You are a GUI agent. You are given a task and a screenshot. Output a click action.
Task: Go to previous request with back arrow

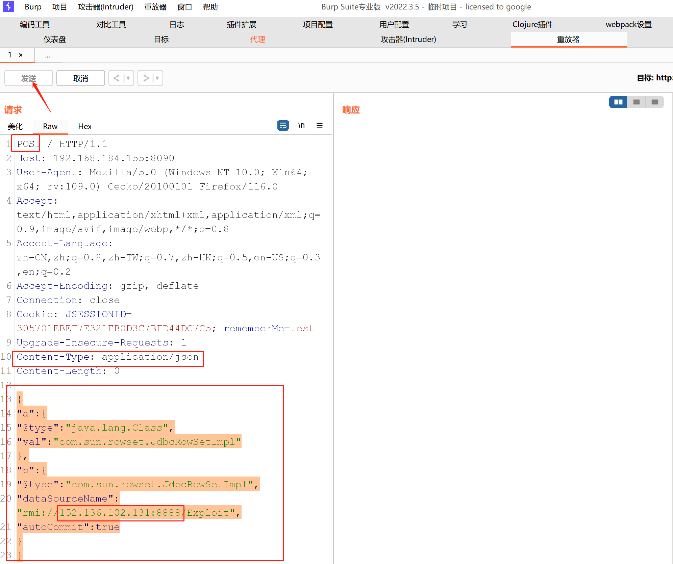point(117,78)
